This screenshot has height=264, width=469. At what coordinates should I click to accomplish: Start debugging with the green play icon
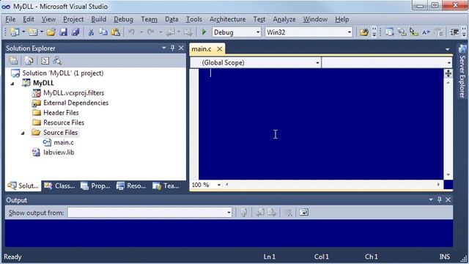pyautogui.click(x=204, y=32)
